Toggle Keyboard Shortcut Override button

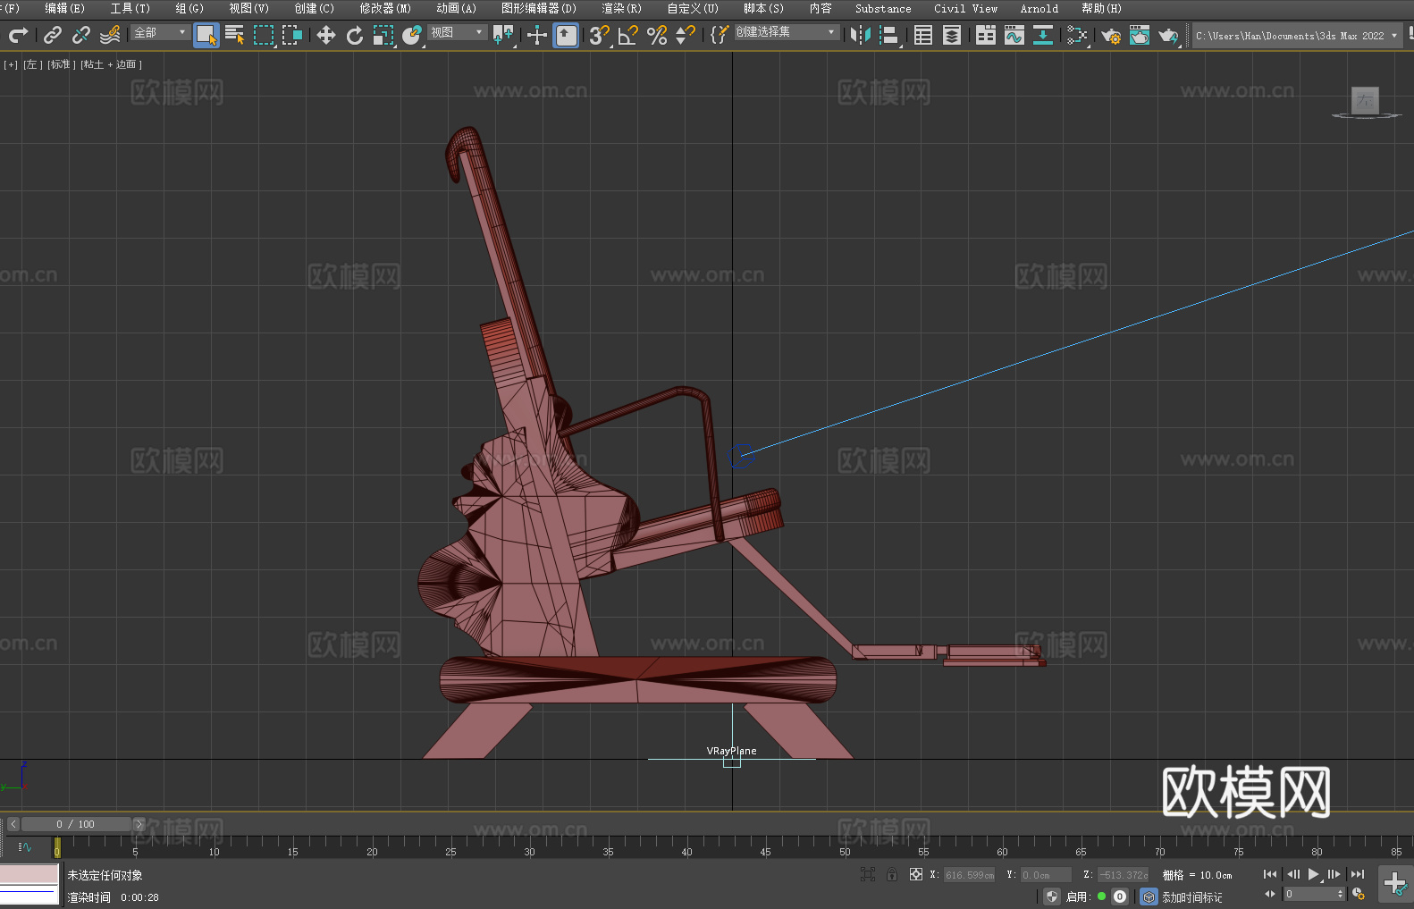pos(566,35)
